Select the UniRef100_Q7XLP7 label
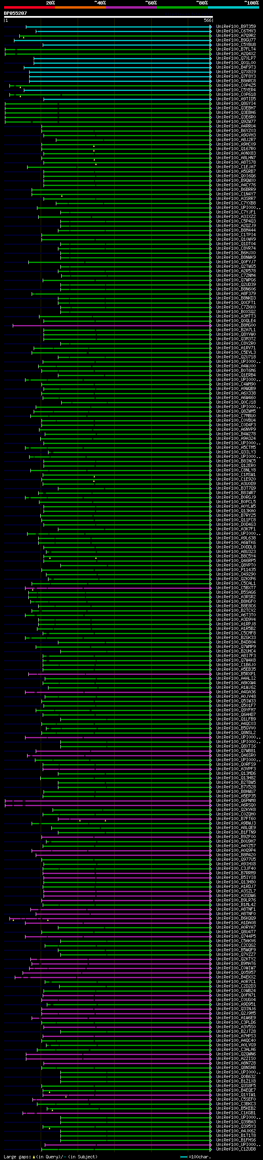The width and height of the screenshot is (263, 1160). tap(236, 58)
